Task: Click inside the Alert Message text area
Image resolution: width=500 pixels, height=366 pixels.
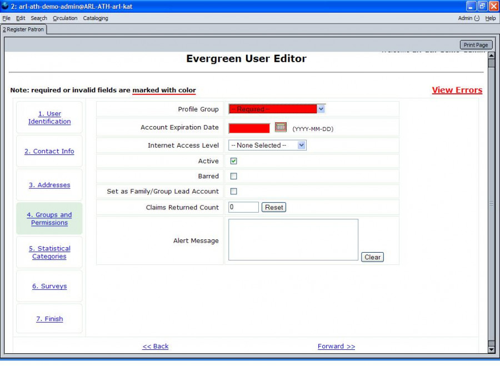Action: tap(293, 239)
